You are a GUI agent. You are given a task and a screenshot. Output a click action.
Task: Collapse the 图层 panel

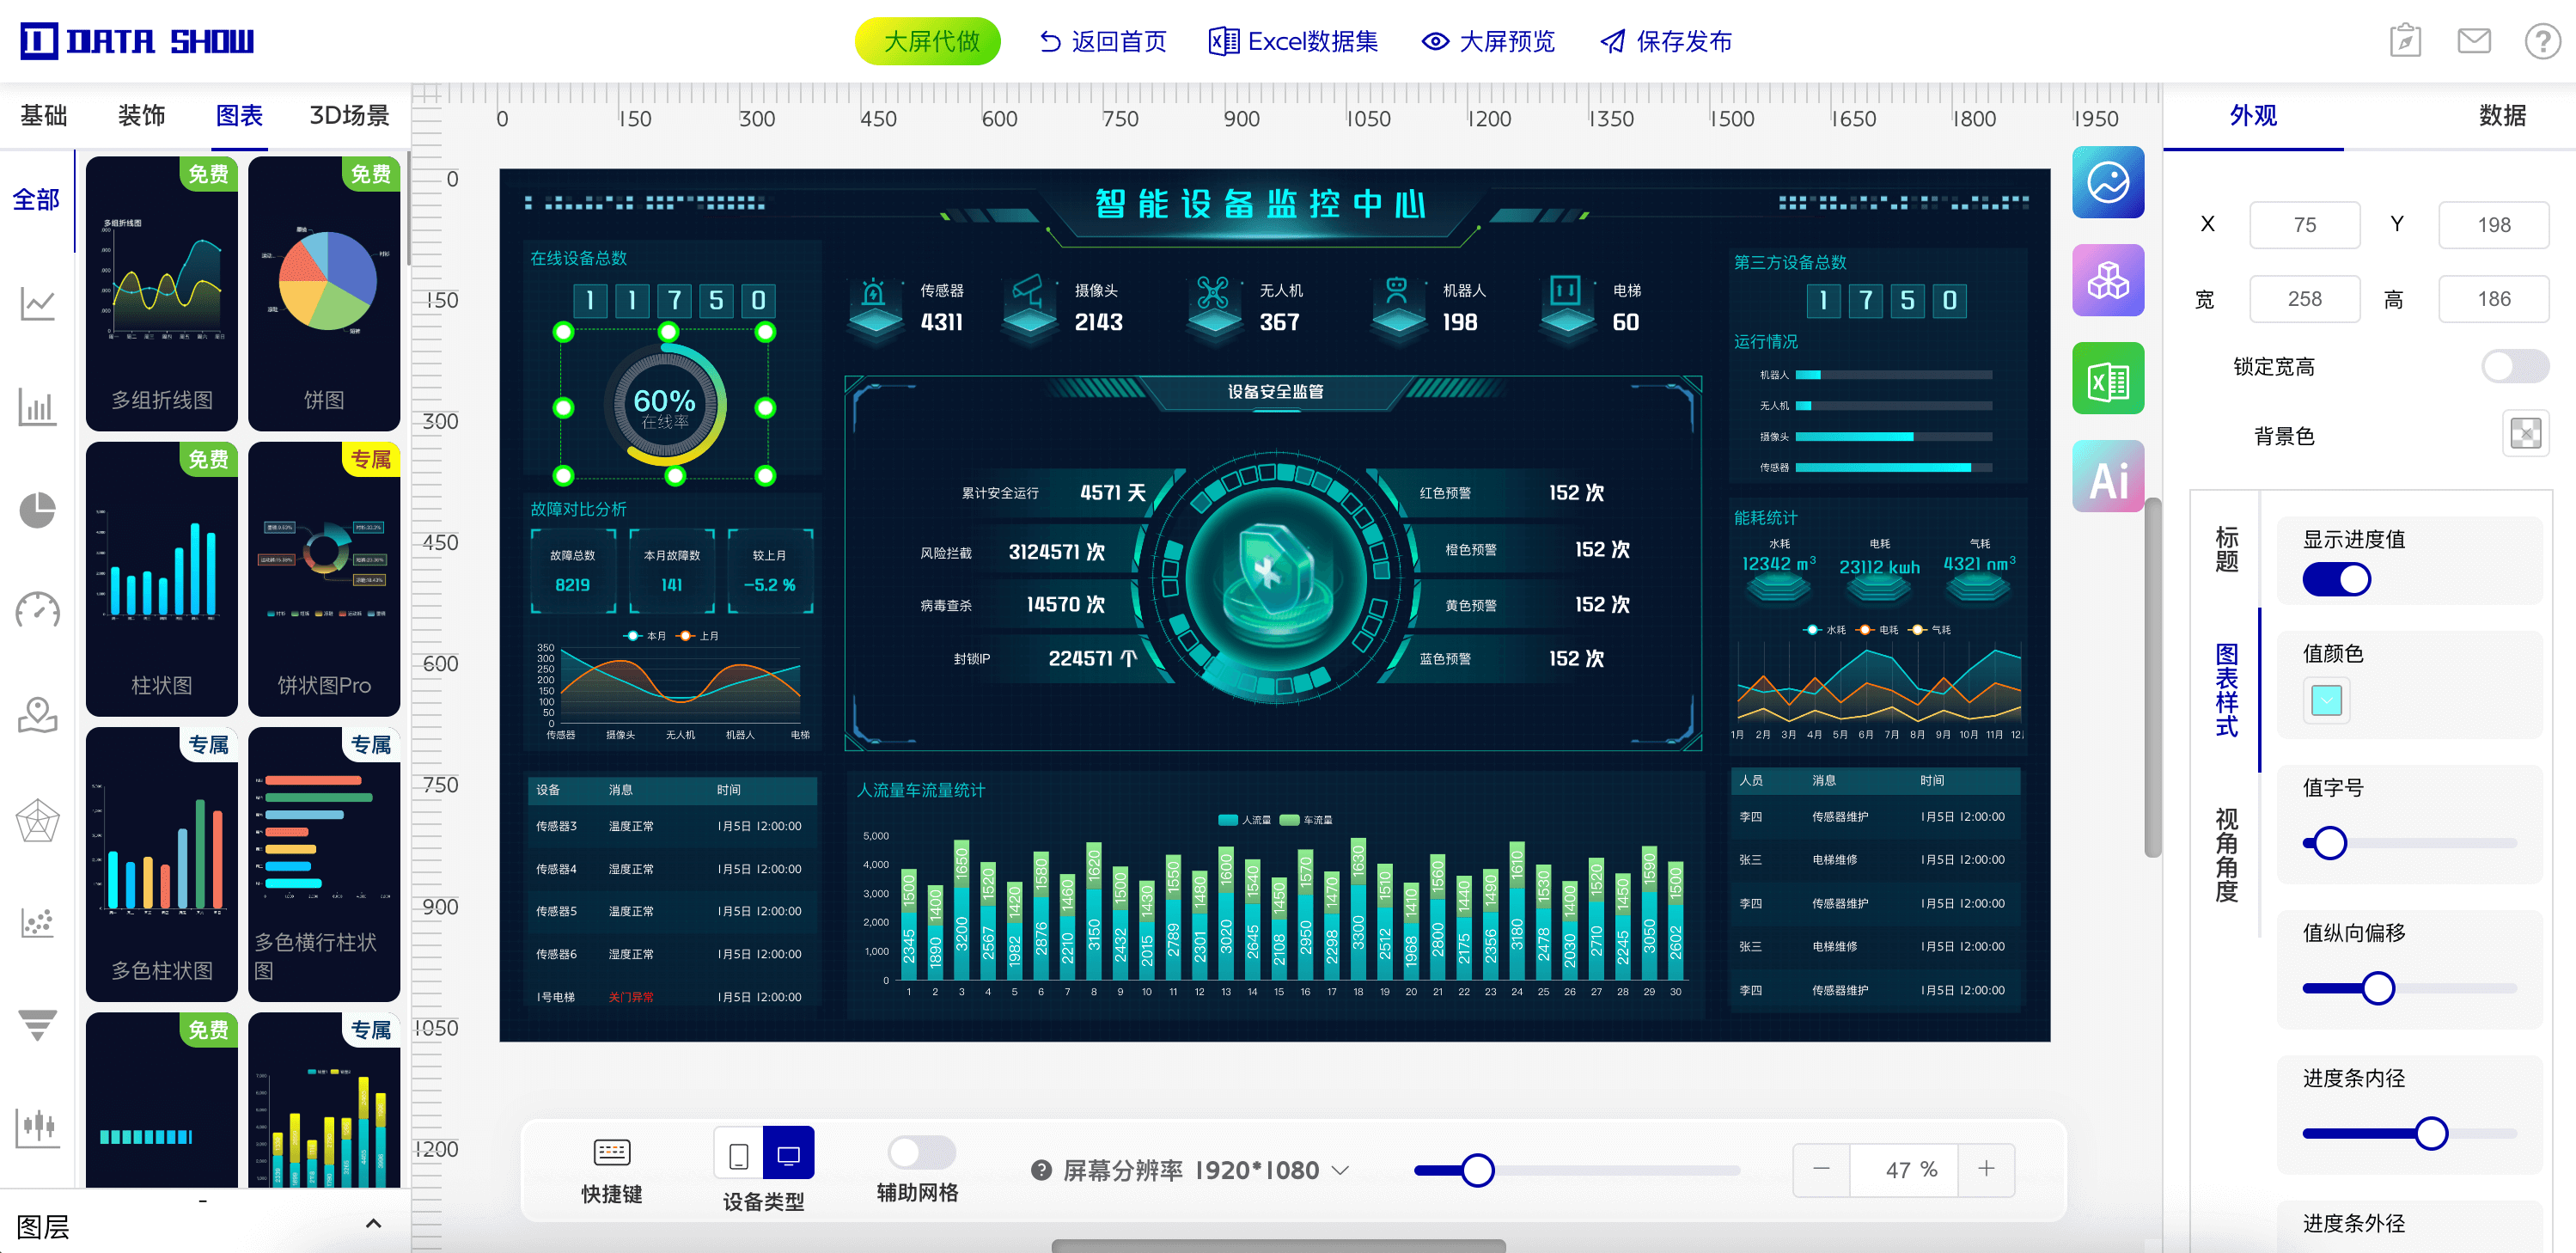[x=374, y=1222]
